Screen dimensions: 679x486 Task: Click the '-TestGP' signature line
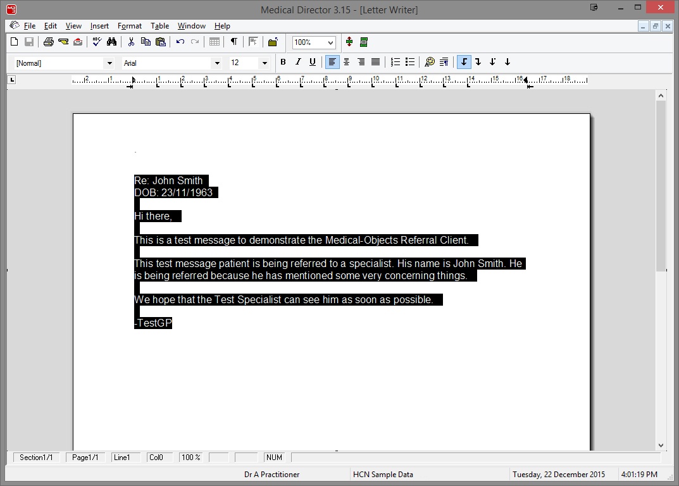pos(153,323)
